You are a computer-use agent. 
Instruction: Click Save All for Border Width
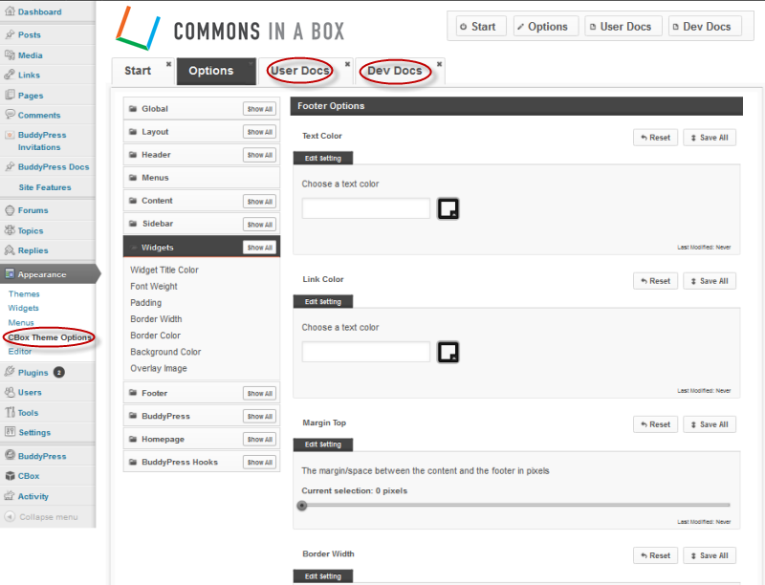(x=710, y=555)
